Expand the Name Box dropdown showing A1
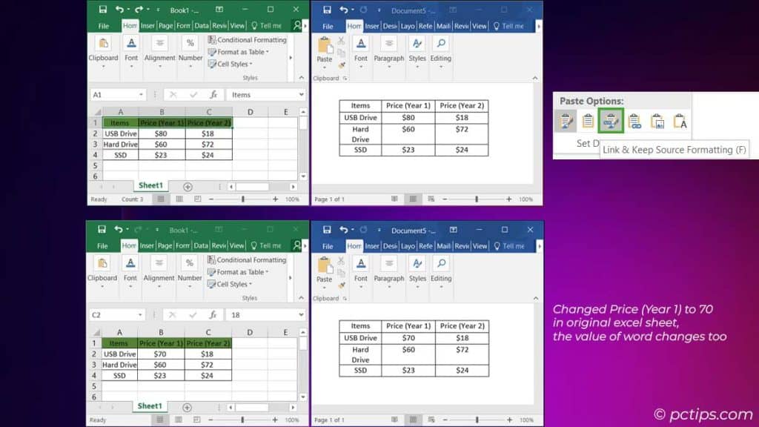759x427 pixels. coord(141,95)
